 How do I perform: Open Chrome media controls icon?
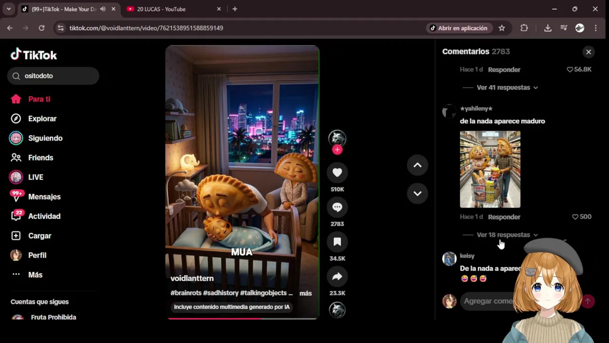tap(564, 28)
